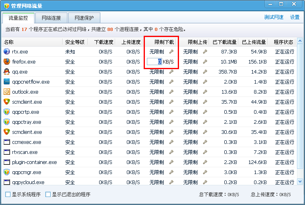Viewport: 305px width, 205px height.
Task: Click the qqpycloud.exe window icon
Action: pos(6,182)
